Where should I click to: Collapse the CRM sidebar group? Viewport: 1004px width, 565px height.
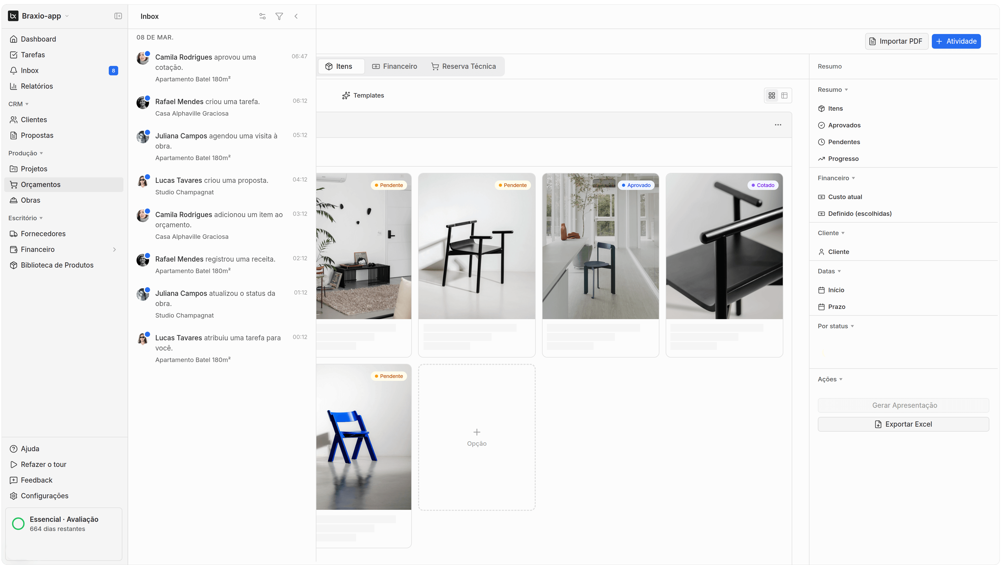click(x=19, y=104)
